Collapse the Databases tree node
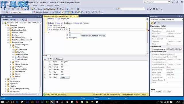The image size is (184, 104). coord(5,25)
